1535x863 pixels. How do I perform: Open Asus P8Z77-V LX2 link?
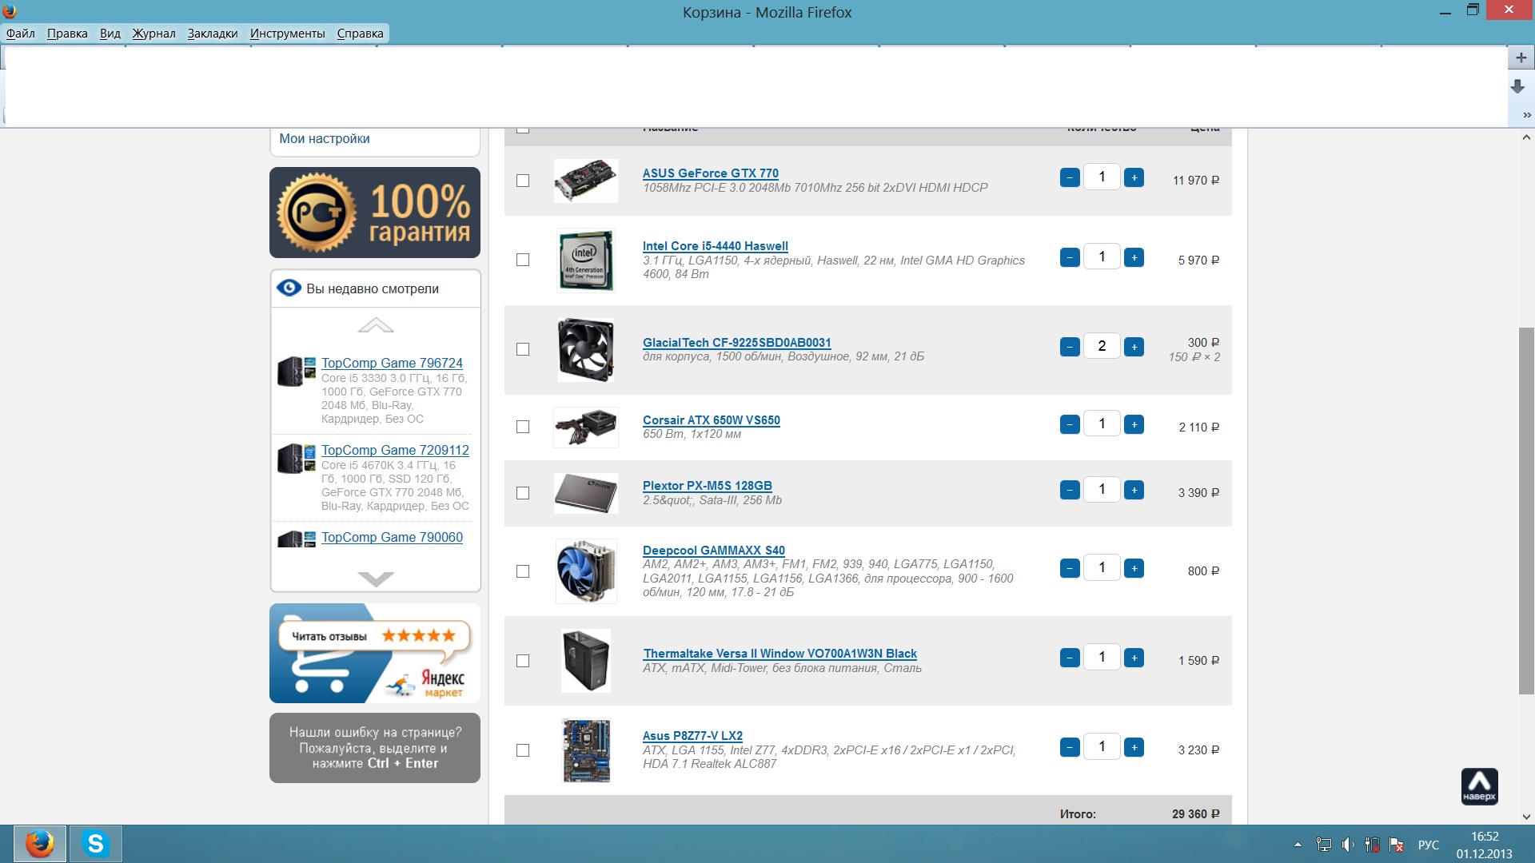pyautogui.click(x=692, y=736)
